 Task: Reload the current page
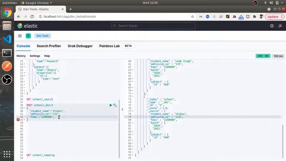[x=32, y=17]
